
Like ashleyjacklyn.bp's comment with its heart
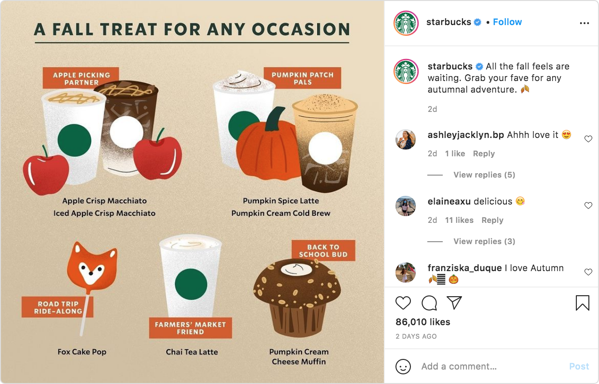[588, 138]
